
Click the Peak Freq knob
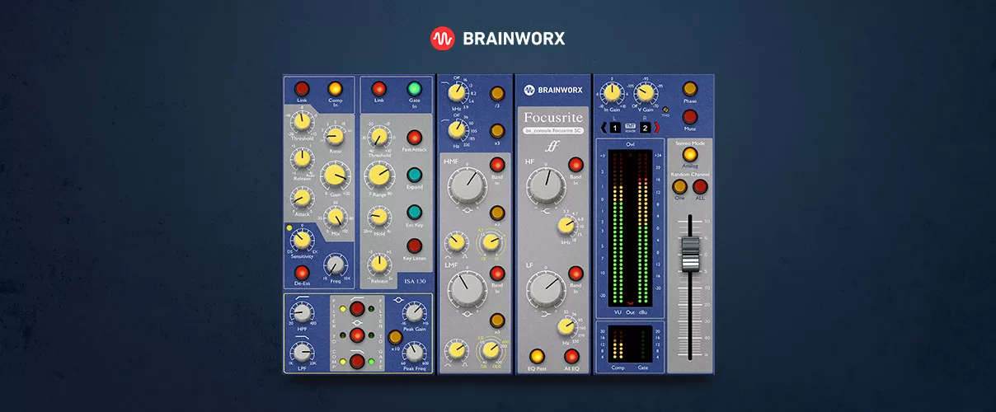(x=415, y=352)
